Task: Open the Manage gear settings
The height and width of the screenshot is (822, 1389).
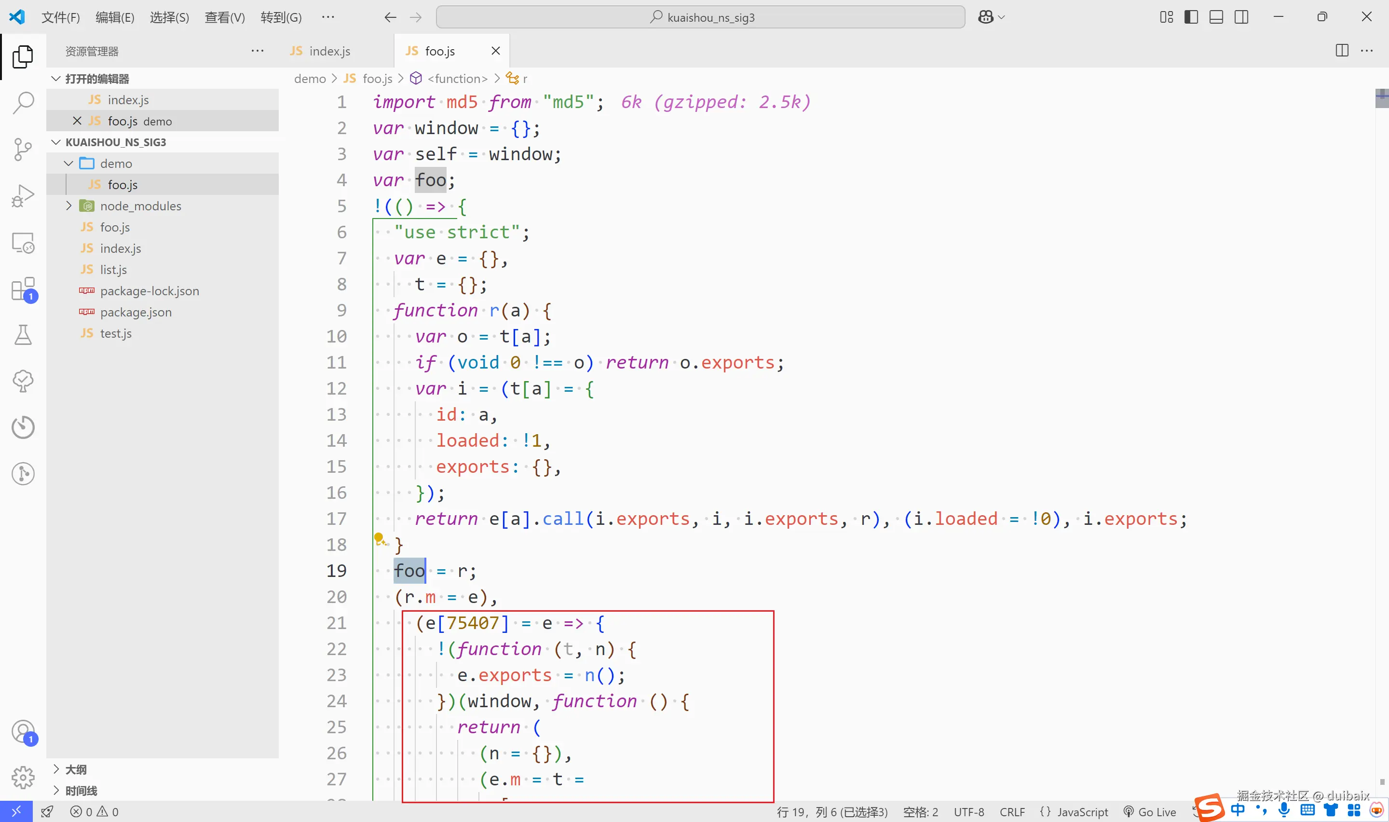Action: coord(23,777)
